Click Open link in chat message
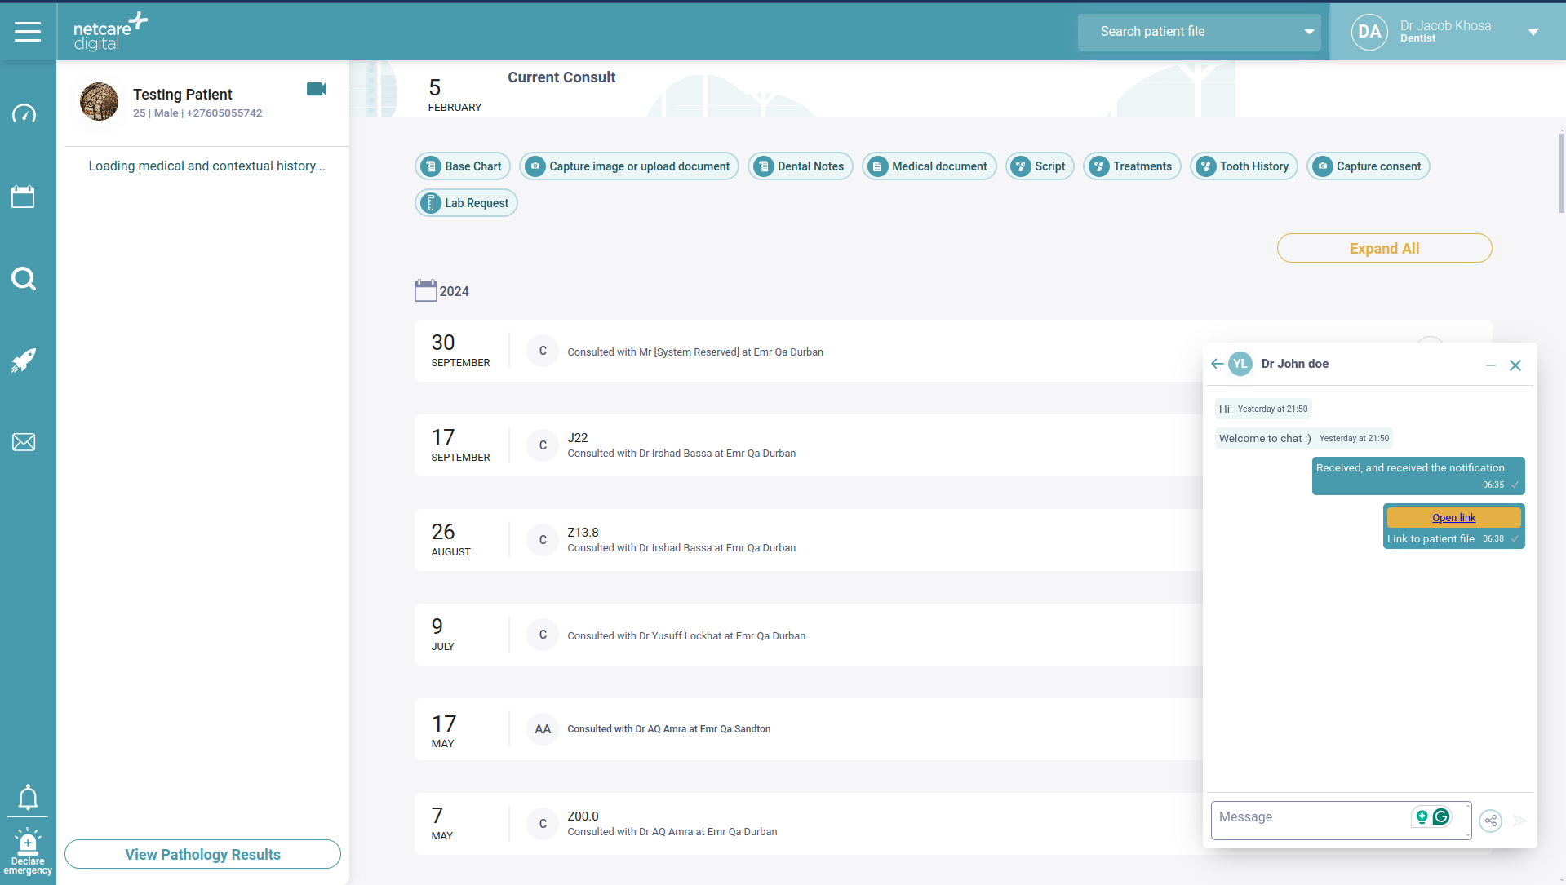 tap(1453, 517)
